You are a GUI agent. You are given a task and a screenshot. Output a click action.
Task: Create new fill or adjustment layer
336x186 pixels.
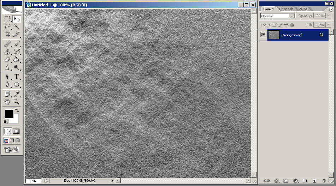(295, 181)
